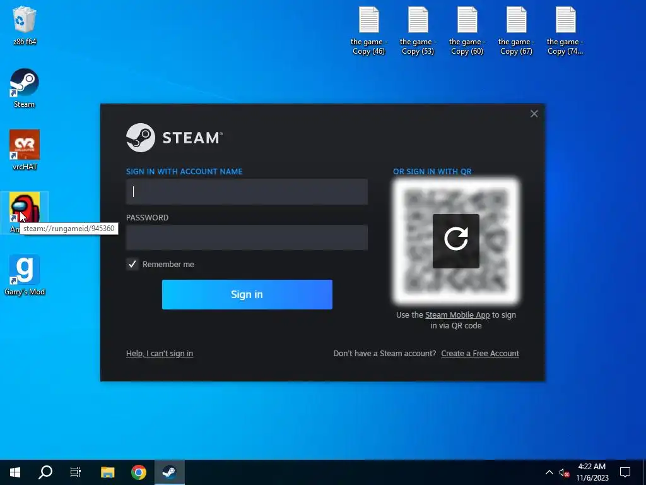The width and height of the screenshot is (646, 485).
Task: Click Steam taskbar button
Action: coord(169,472)
